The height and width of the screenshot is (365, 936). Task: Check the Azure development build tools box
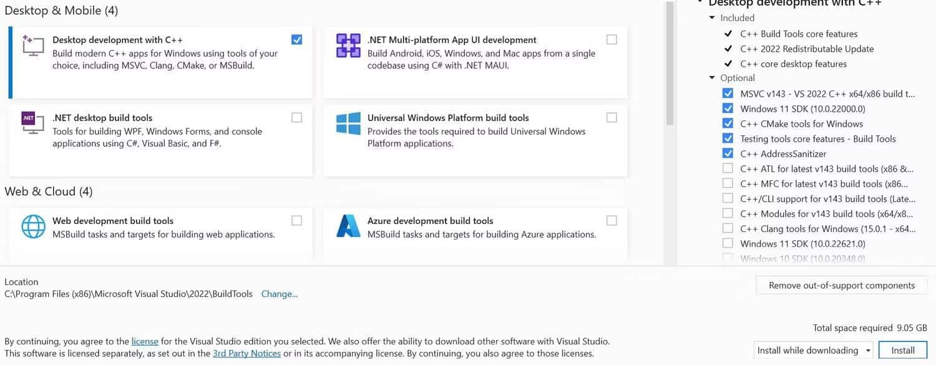(612, 220)
